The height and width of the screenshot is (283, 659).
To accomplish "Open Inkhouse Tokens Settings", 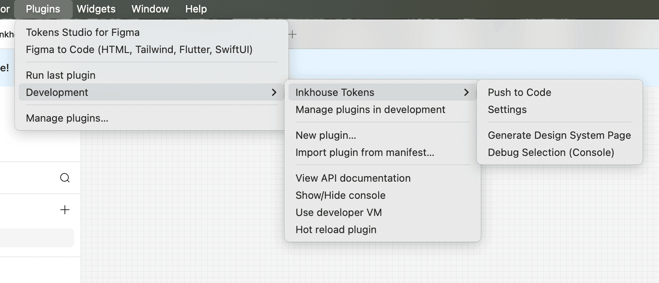I will tap(559, 110).
